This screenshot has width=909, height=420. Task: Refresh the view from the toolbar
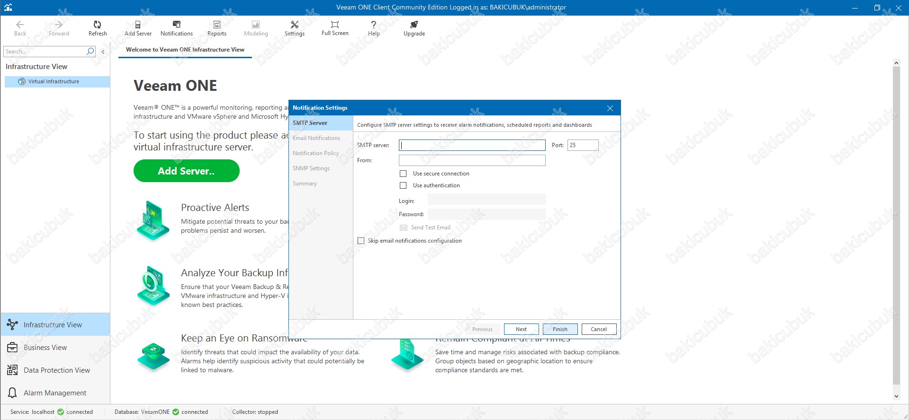(x=98, y=28)
